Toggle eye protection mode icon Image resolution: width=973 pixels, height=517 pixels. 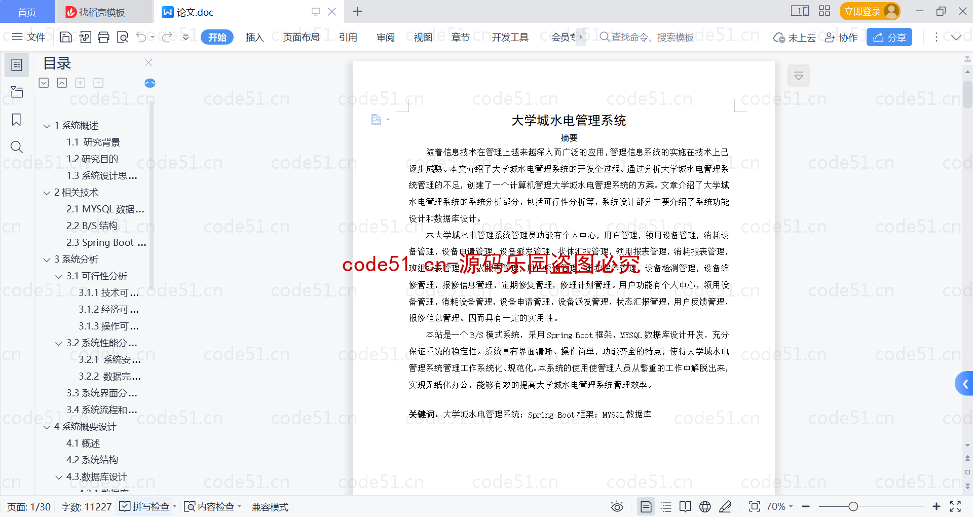(617, 506)
